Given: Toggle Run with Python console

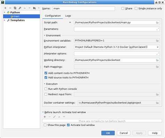Looking at the screenshot, I should tap(46, 89).
